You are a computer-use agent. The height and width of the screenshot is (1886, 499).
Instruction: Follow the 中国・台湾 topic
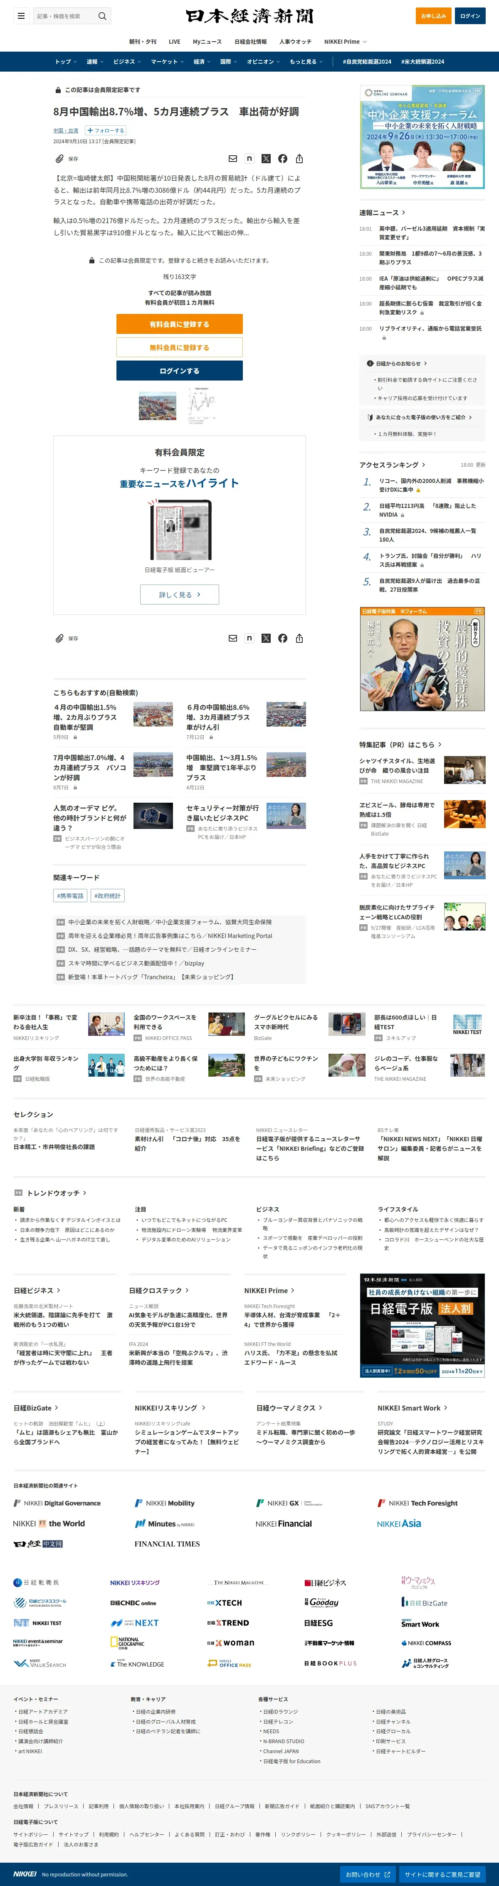click(106, 130)
